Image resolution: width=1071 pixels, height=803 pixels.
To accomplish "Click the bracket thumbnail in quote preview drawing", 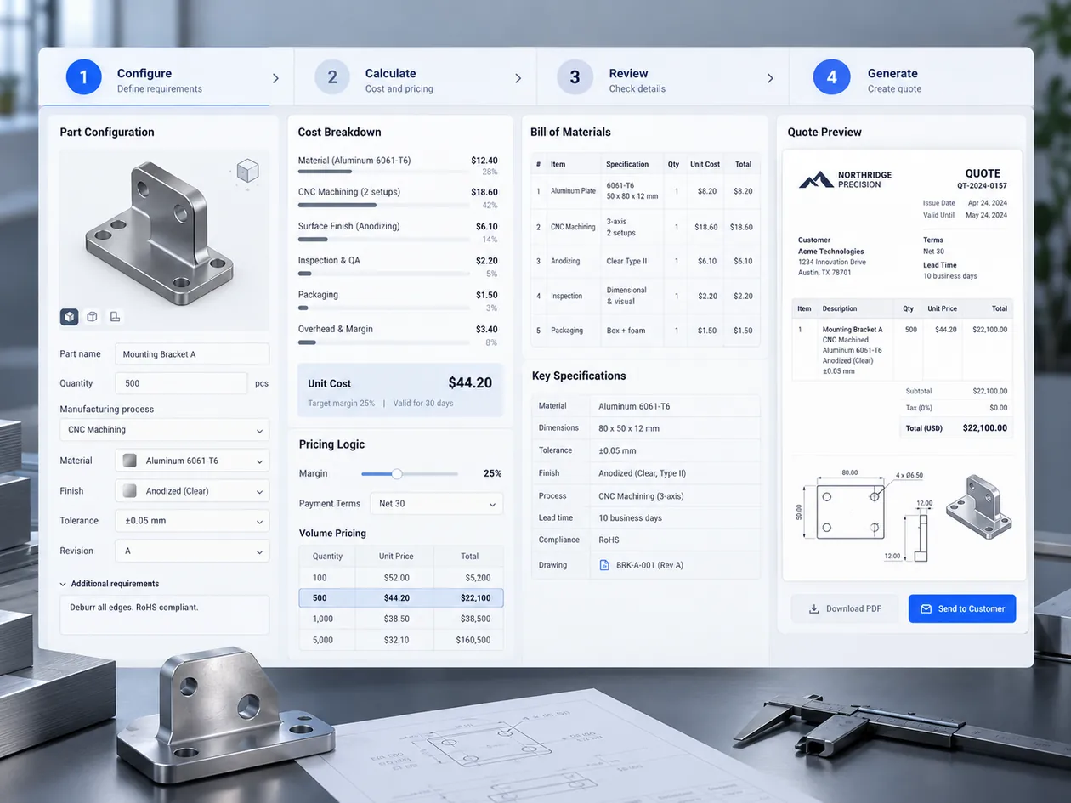I will [978, 507].
